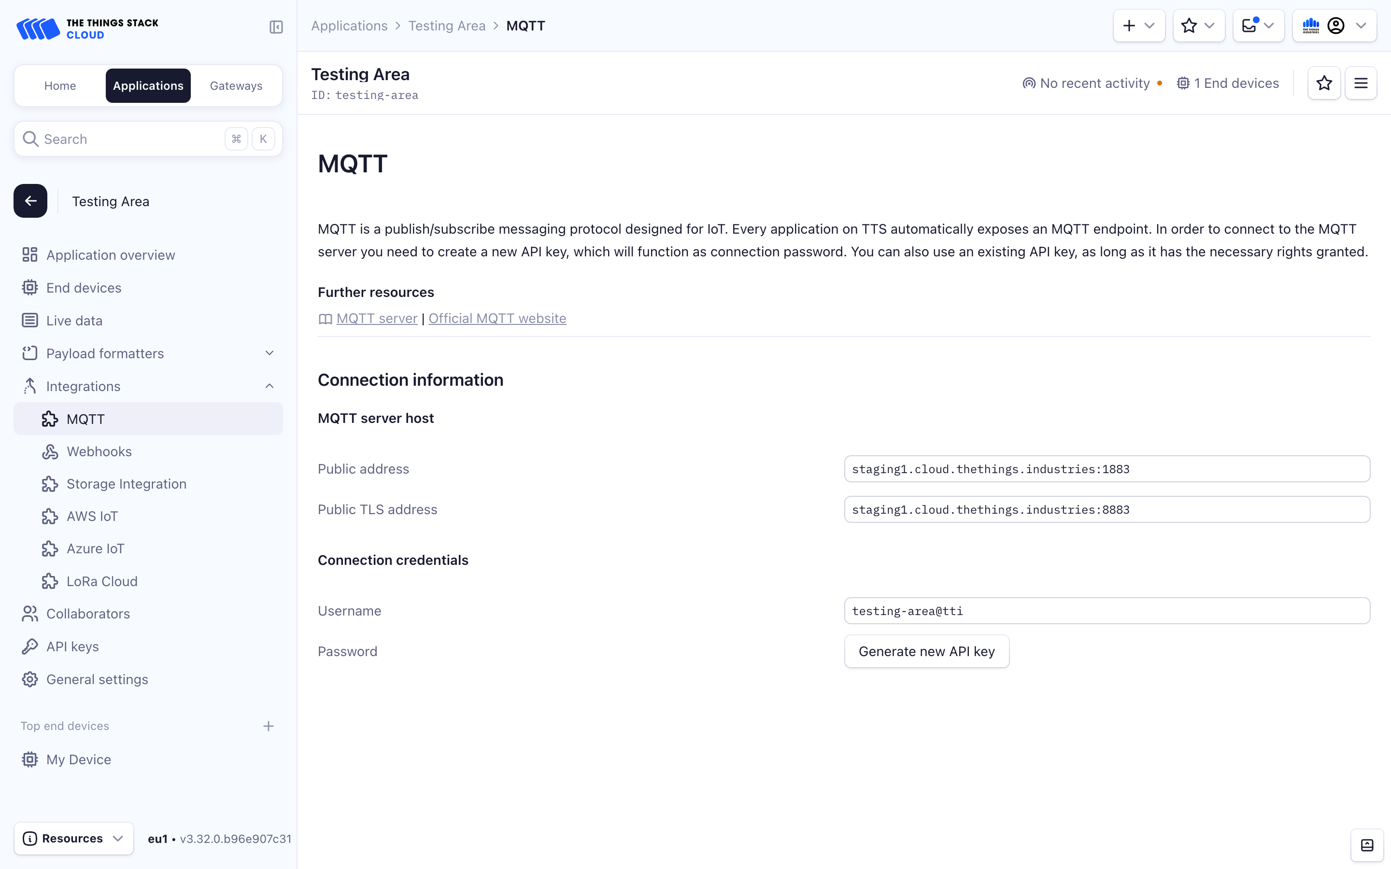1391x869 pixels.
Task: Select the MQTT integration in the sidebar
Action: click(85, 419)
